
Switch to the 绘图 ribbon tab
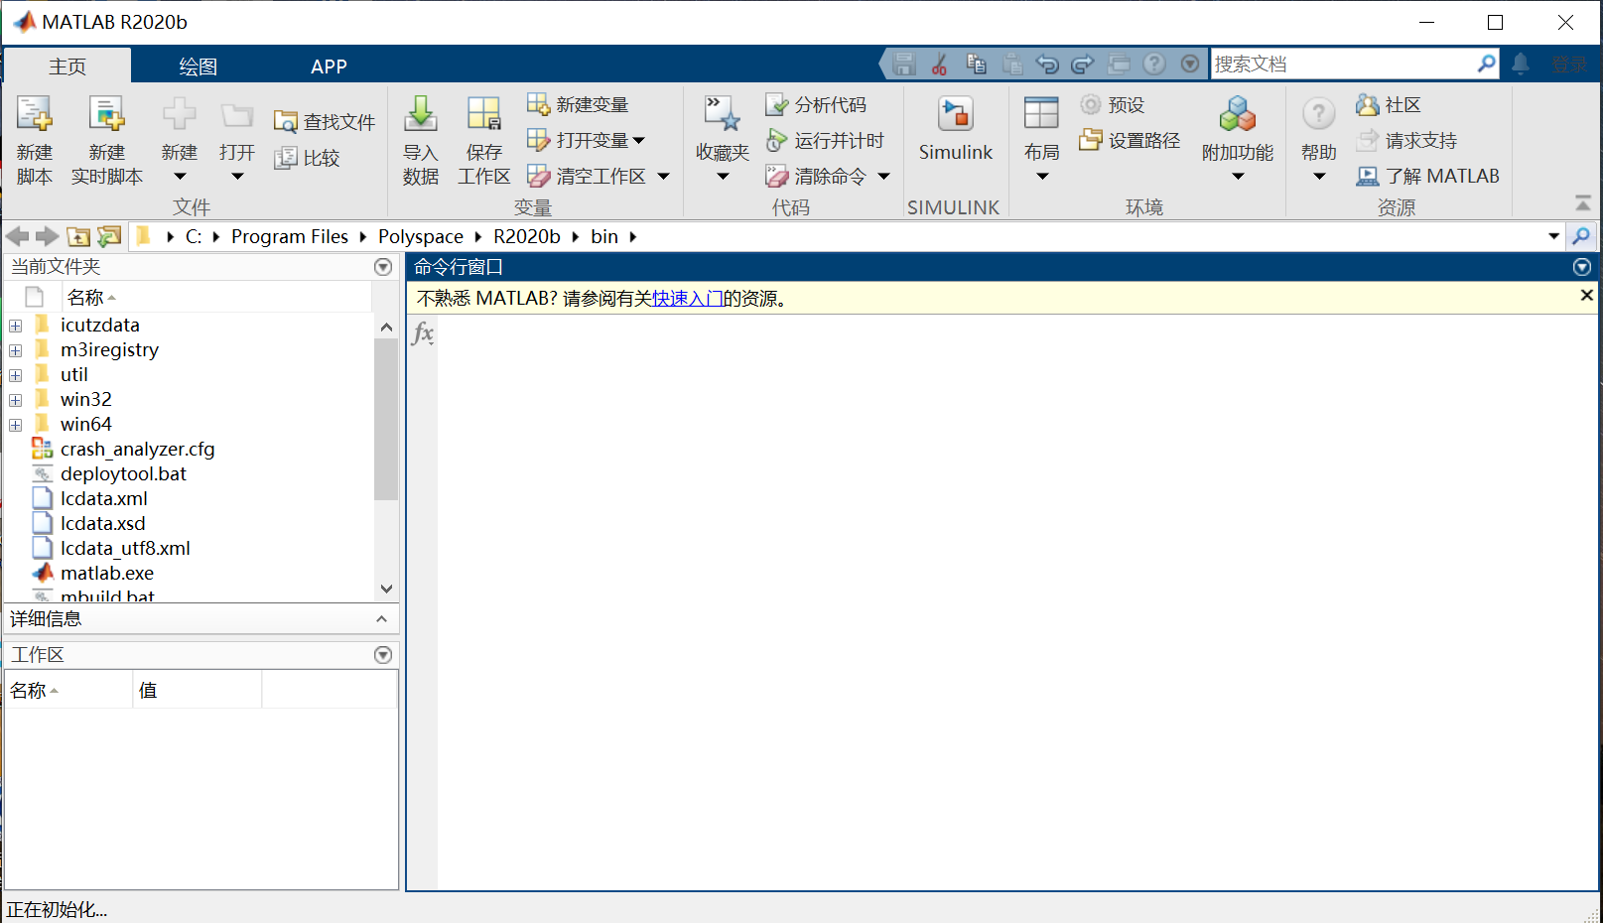point(197,66)
